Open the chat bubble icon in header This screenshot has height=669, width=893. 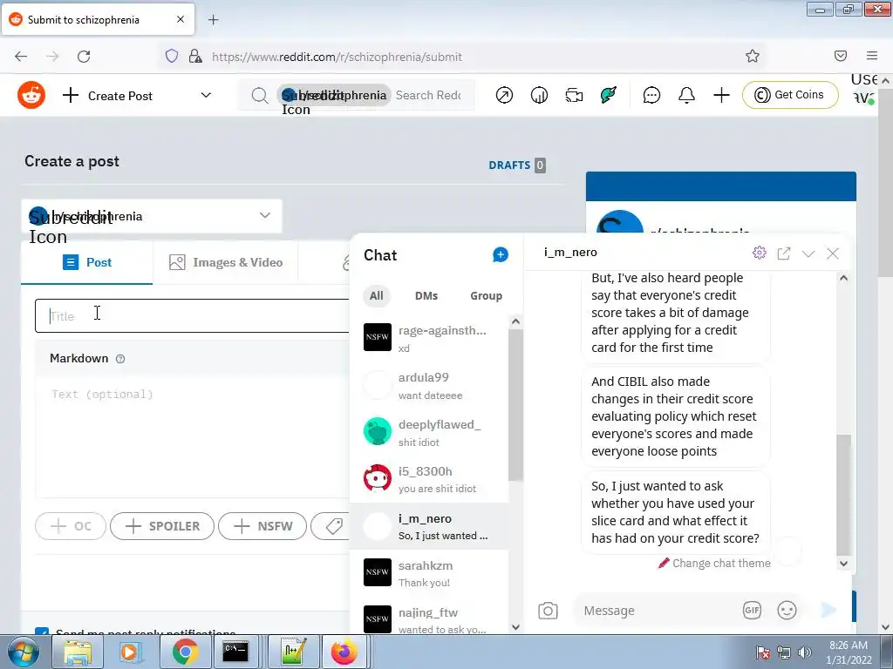(x=651, y=95)
